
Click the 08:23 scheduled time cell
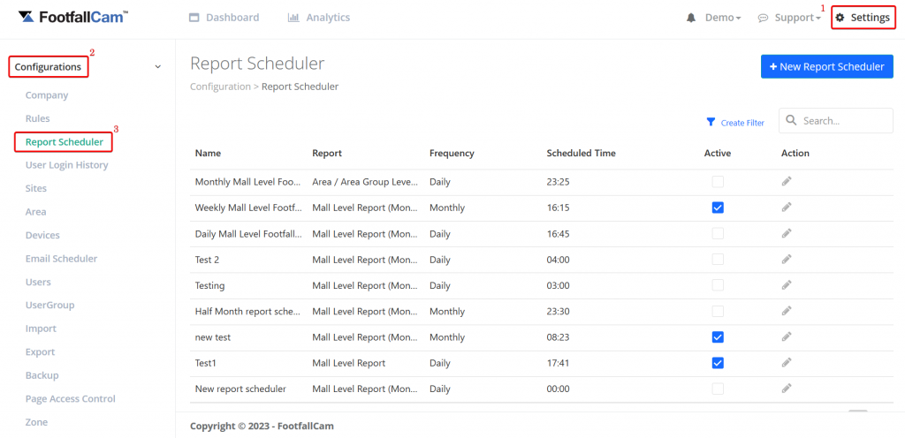pyautogui.click(x=558, y=337)
